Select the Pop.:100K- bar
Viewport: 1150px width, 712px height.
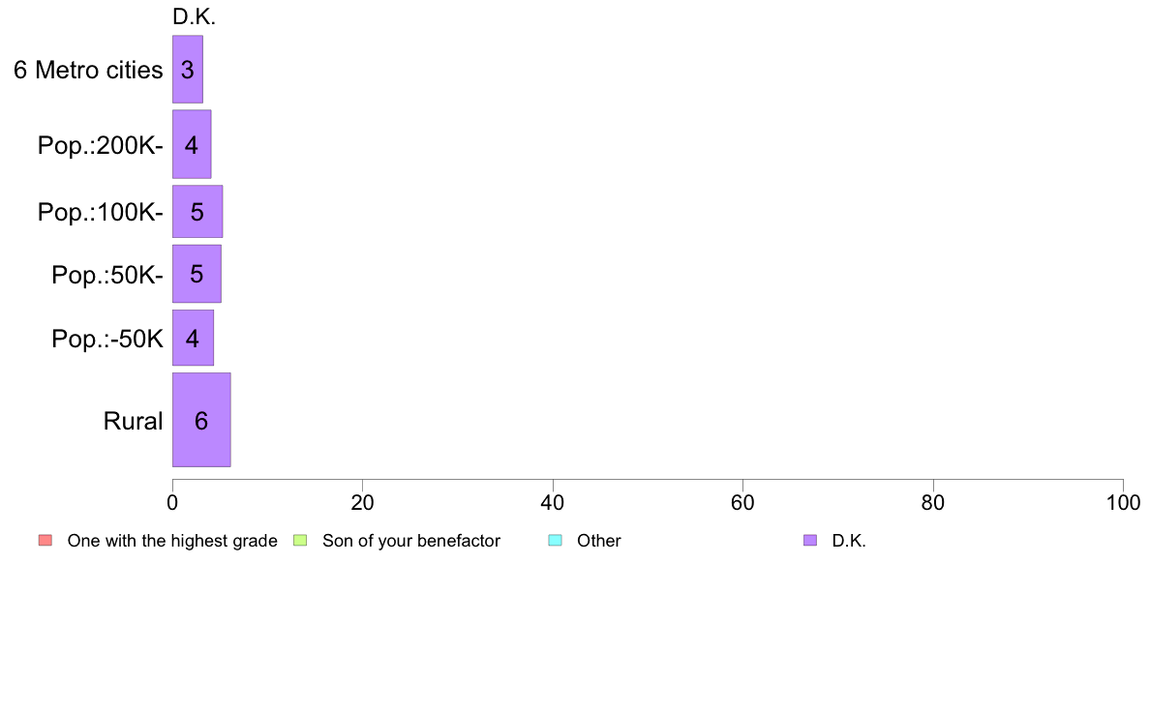[x=197, y=212]
